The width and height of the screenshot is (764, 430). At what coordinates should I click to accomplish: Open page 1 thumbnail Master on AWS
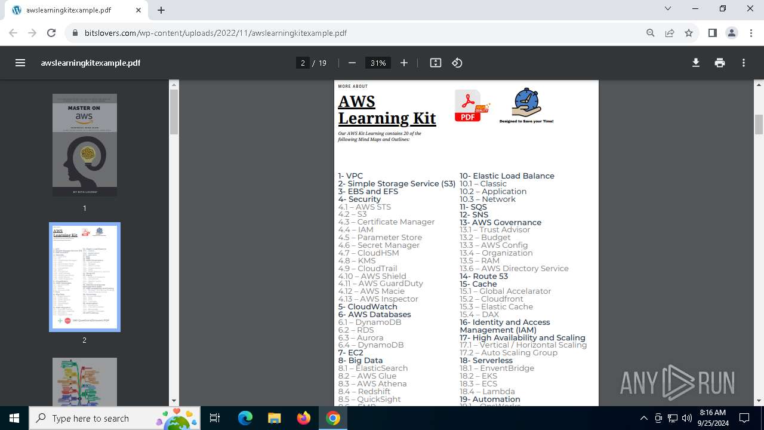[x=85, y=145]
